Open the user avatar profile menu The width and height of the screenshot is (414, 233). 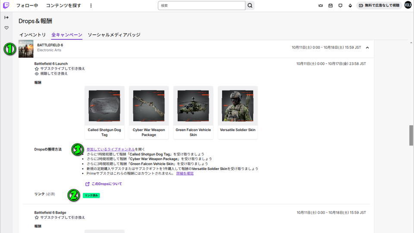click(408, 6)
